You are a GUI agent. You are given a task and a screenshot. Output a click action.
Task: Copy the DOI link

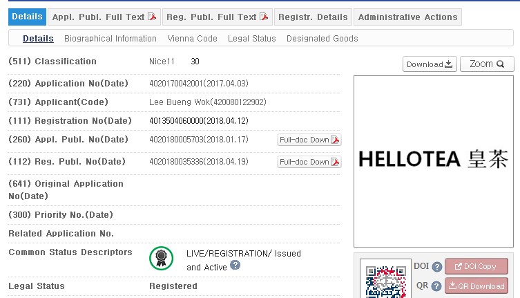(476, 266)
